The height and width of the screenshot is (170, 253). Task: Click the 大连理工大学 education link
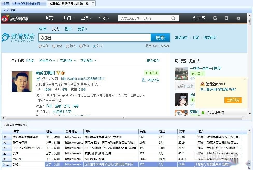pyautogui.click(x=62, y=111)
